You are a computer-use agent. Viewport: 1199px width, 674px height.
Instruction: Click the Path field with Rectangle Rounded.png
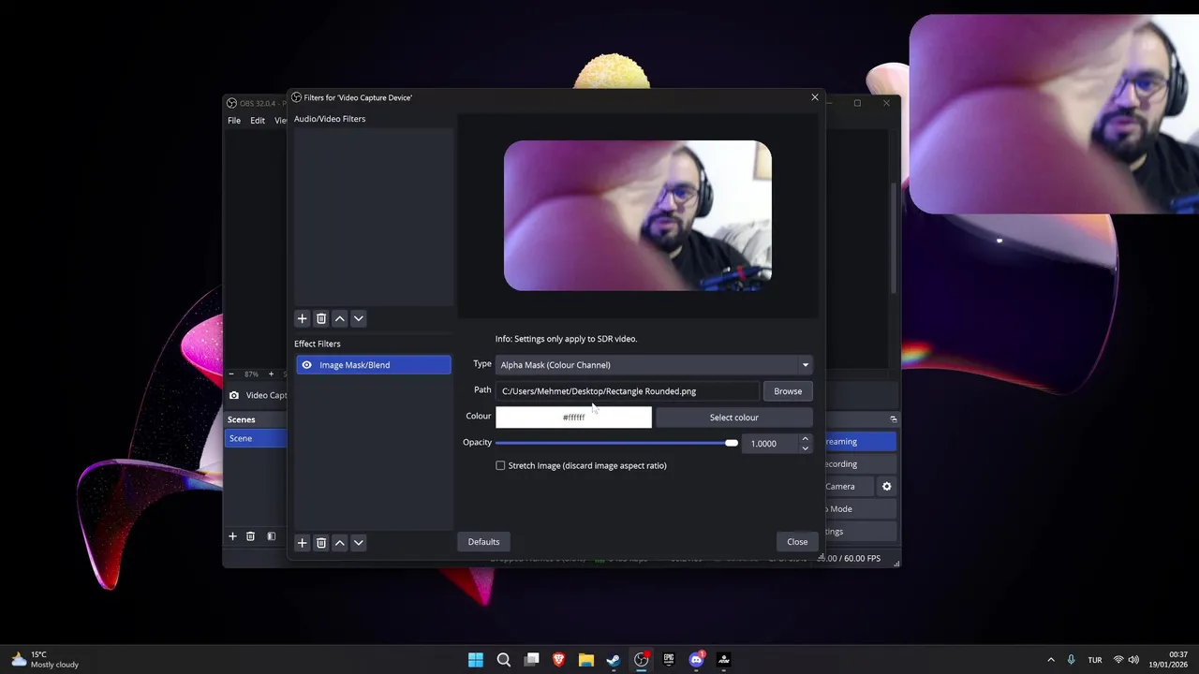point(627,391)
